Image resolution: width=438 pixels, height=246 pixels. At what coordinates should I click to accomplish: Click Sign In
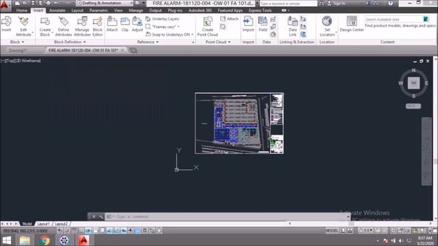(x=336, y=3)
